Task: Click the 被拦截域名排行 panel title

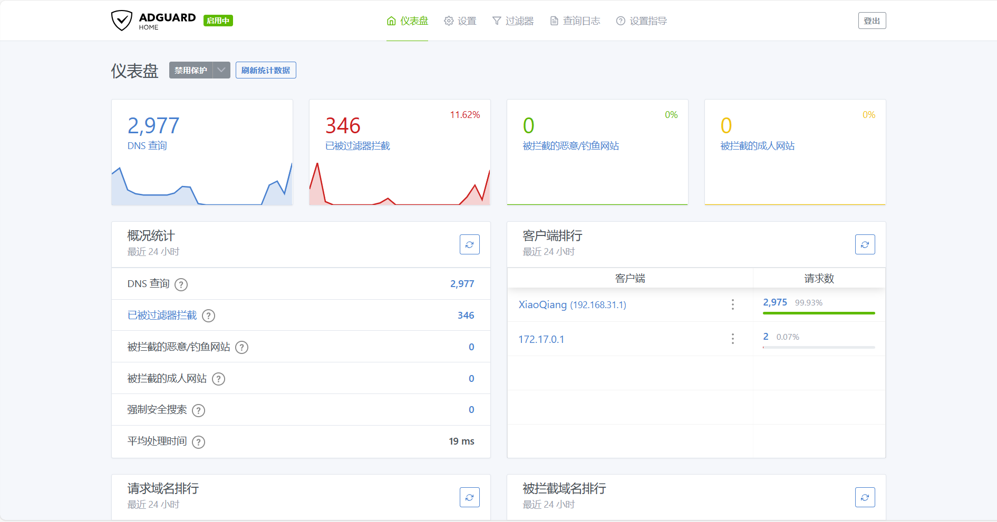Action: click(x=564, y=488)
